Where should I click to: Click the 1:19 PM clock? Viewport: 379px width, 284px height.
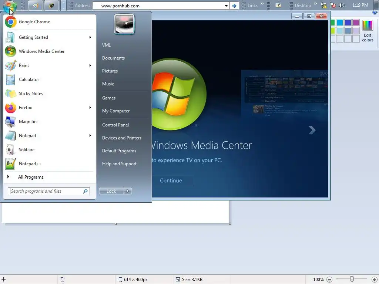click(360, 5)
